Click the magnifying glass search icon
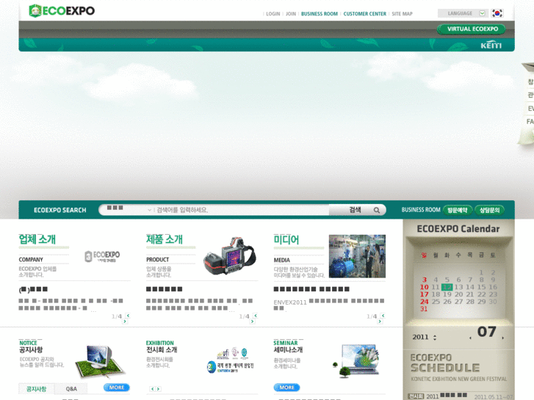The image size is (534, 400). click(377, 210)
